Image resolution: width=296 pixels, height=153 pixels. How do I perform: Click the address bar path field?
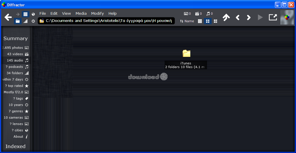tap(106, 21)
